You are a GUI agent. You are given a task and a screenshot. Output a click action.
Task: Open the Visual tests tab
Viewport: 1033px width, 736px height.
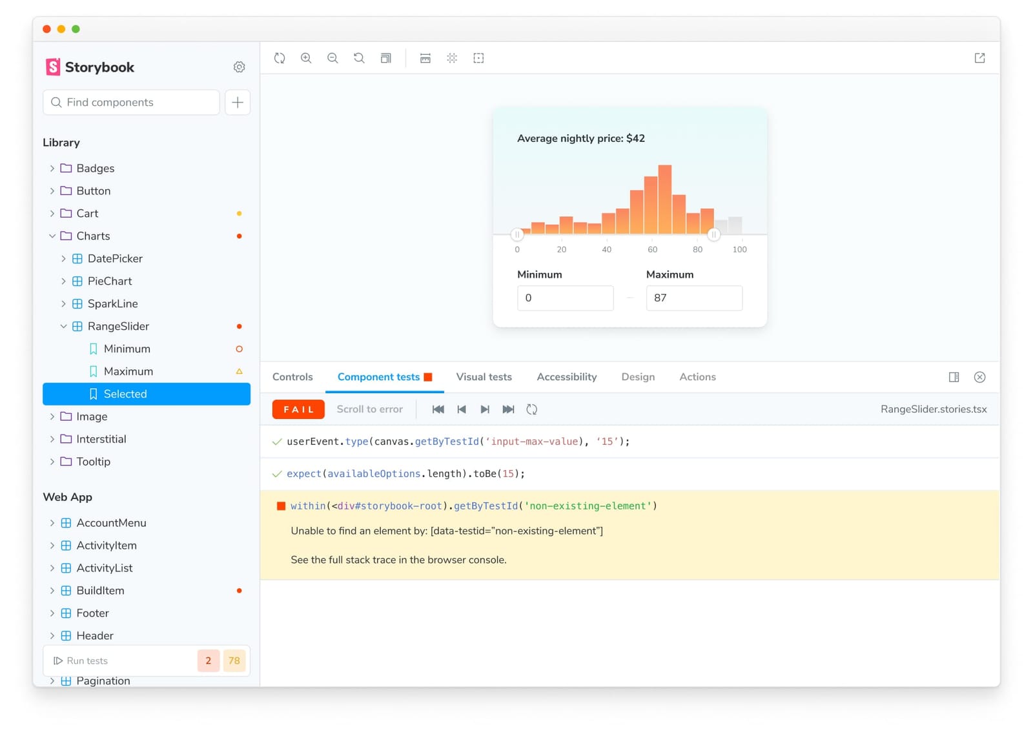[484, 377]
